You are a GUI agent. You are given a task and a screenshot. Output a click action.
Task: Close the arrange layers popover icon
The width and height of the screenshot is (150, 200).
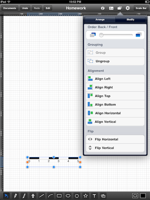(120, 8)
